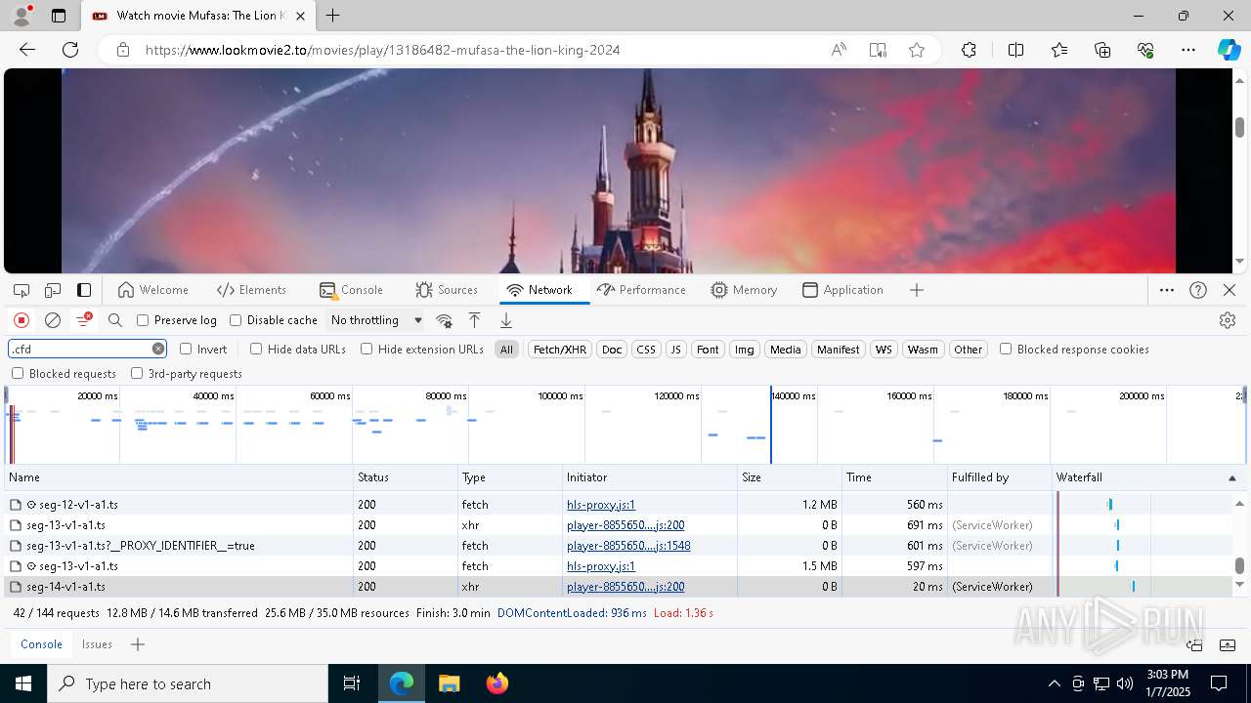Enable Disable cache checkbox
This screenshot has width=1251, height=703.
(236, 320)
